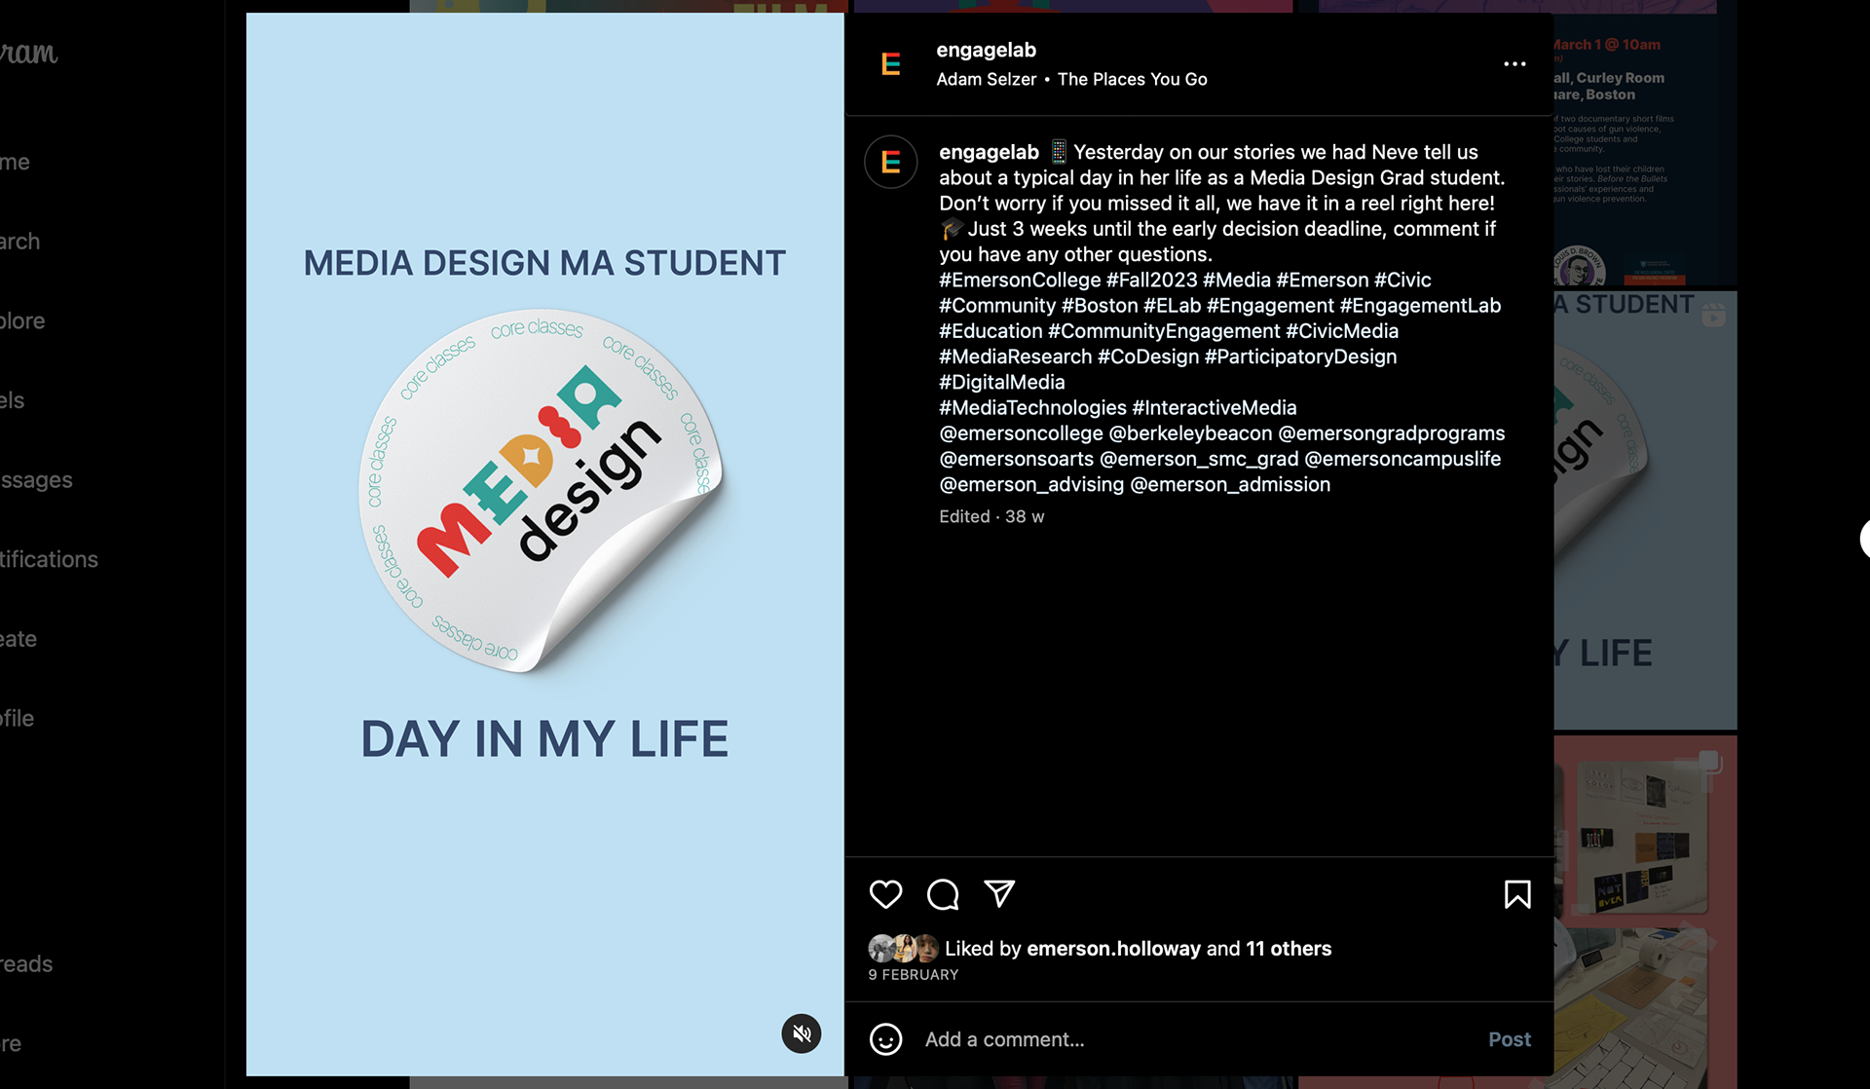
Task: Open the three-dot more options menu
Action: click(x=1515, y=64)
